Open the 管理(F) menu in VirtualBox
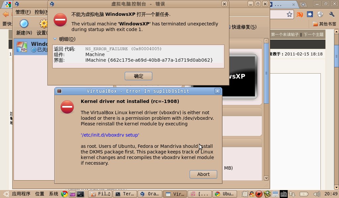The image size is (339, 198). 23,12
